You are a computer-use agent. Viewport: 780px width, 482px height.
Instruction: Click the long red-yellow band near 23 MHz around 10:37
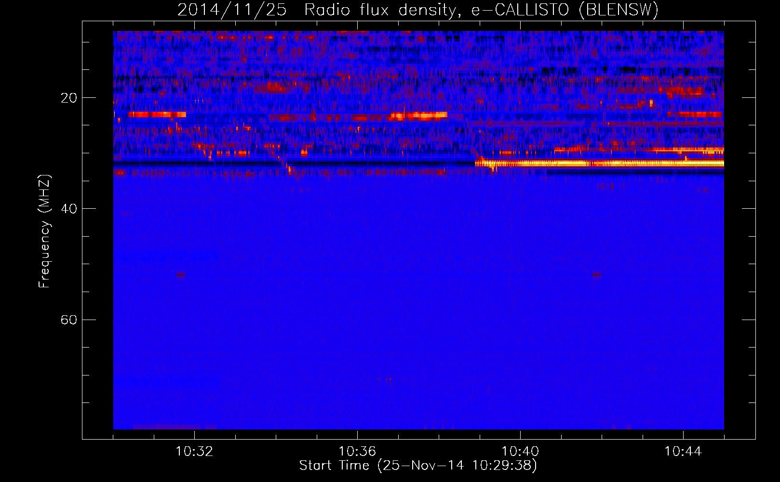[419, 115]
